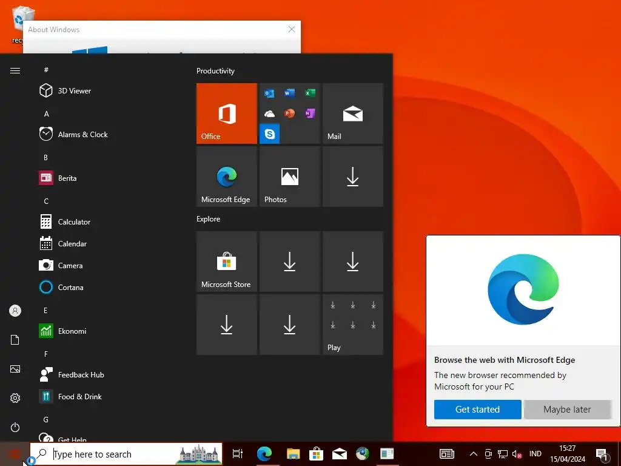Click the downloading tile right of Microsoft Store
Screen dimensions: 621x466
click(289, 262)
